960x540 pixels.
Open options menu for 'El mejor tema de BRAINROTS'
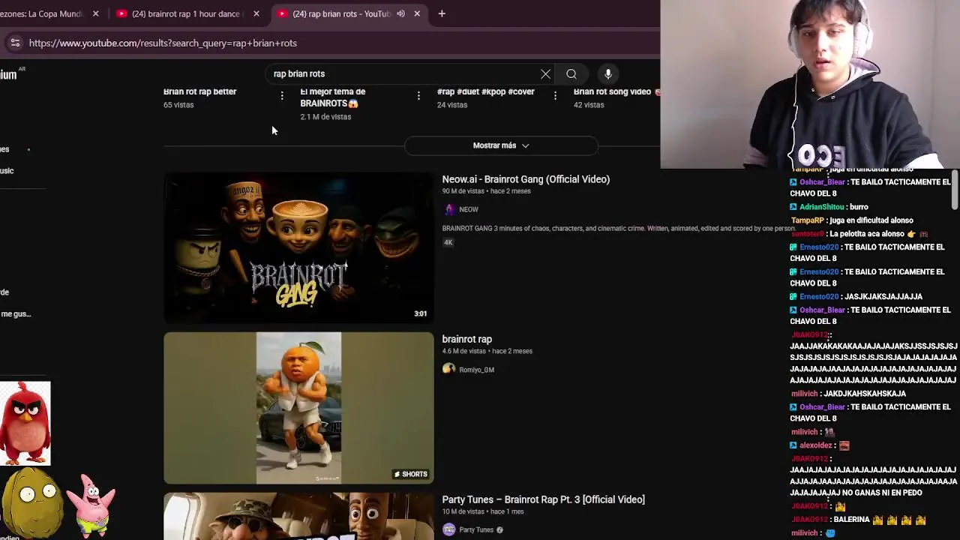tap(418, 95)
